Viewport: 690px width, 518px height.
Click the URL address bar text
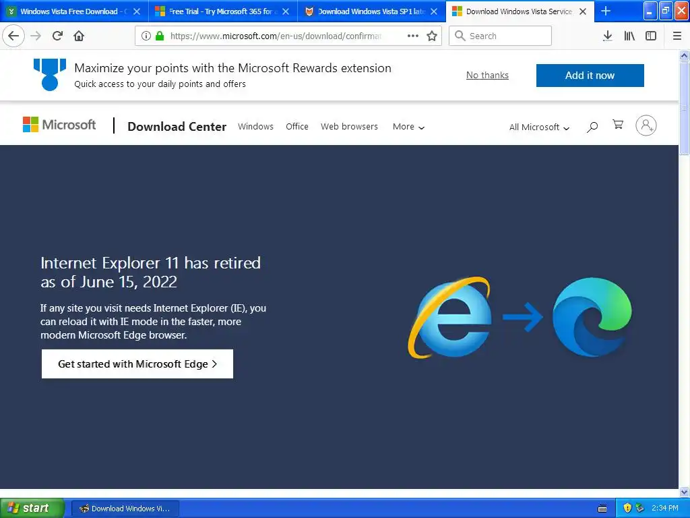[x=276, y=36]
